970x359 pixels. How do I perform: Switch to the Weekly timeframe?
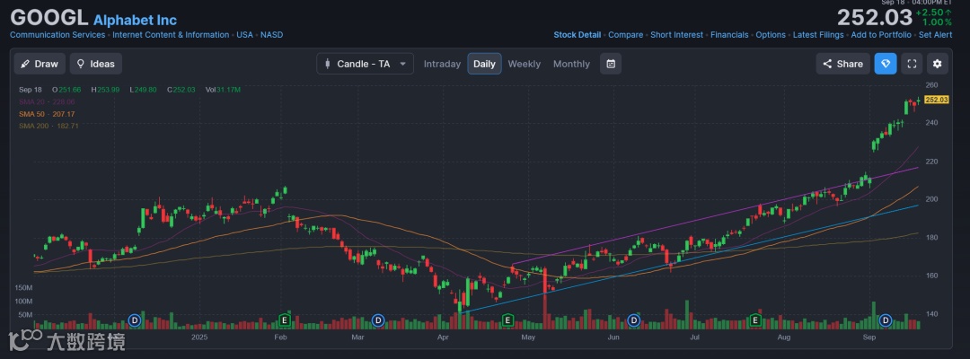click(x=524, y=64)
